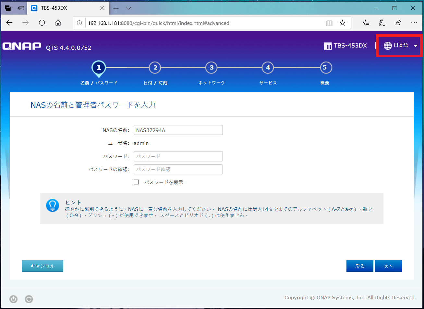Click the キャンセル button
This screenshot has height=309, width=424.
42,266
